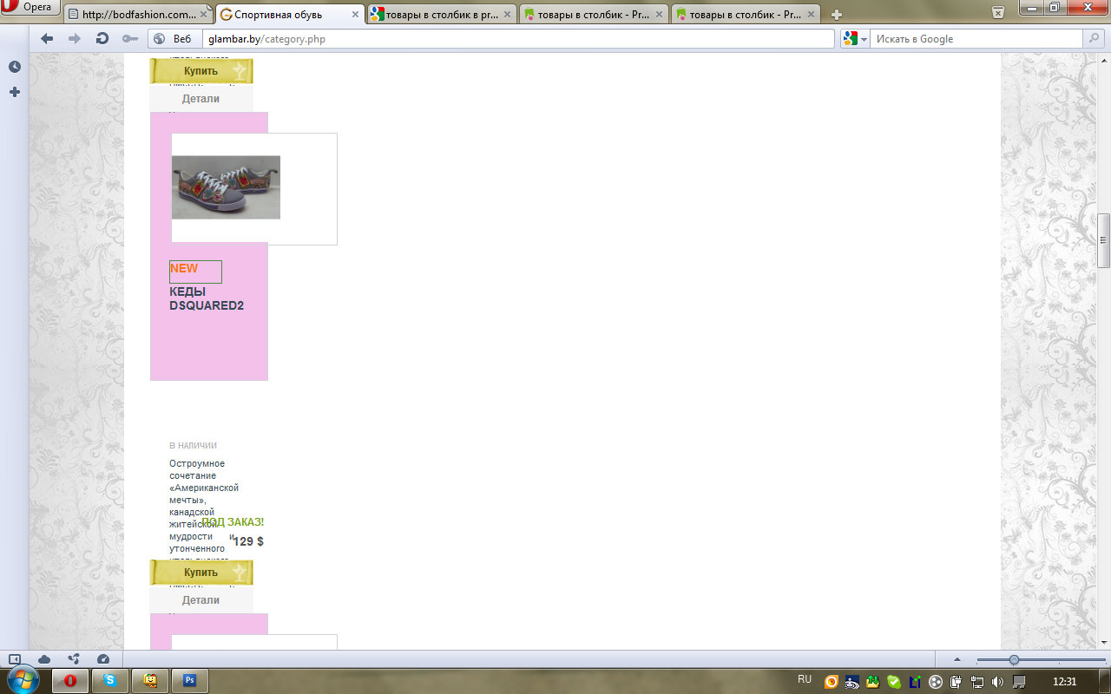Click Детали button below the 129 $ price
This screenshot has height=694, width=1111.
201,599
